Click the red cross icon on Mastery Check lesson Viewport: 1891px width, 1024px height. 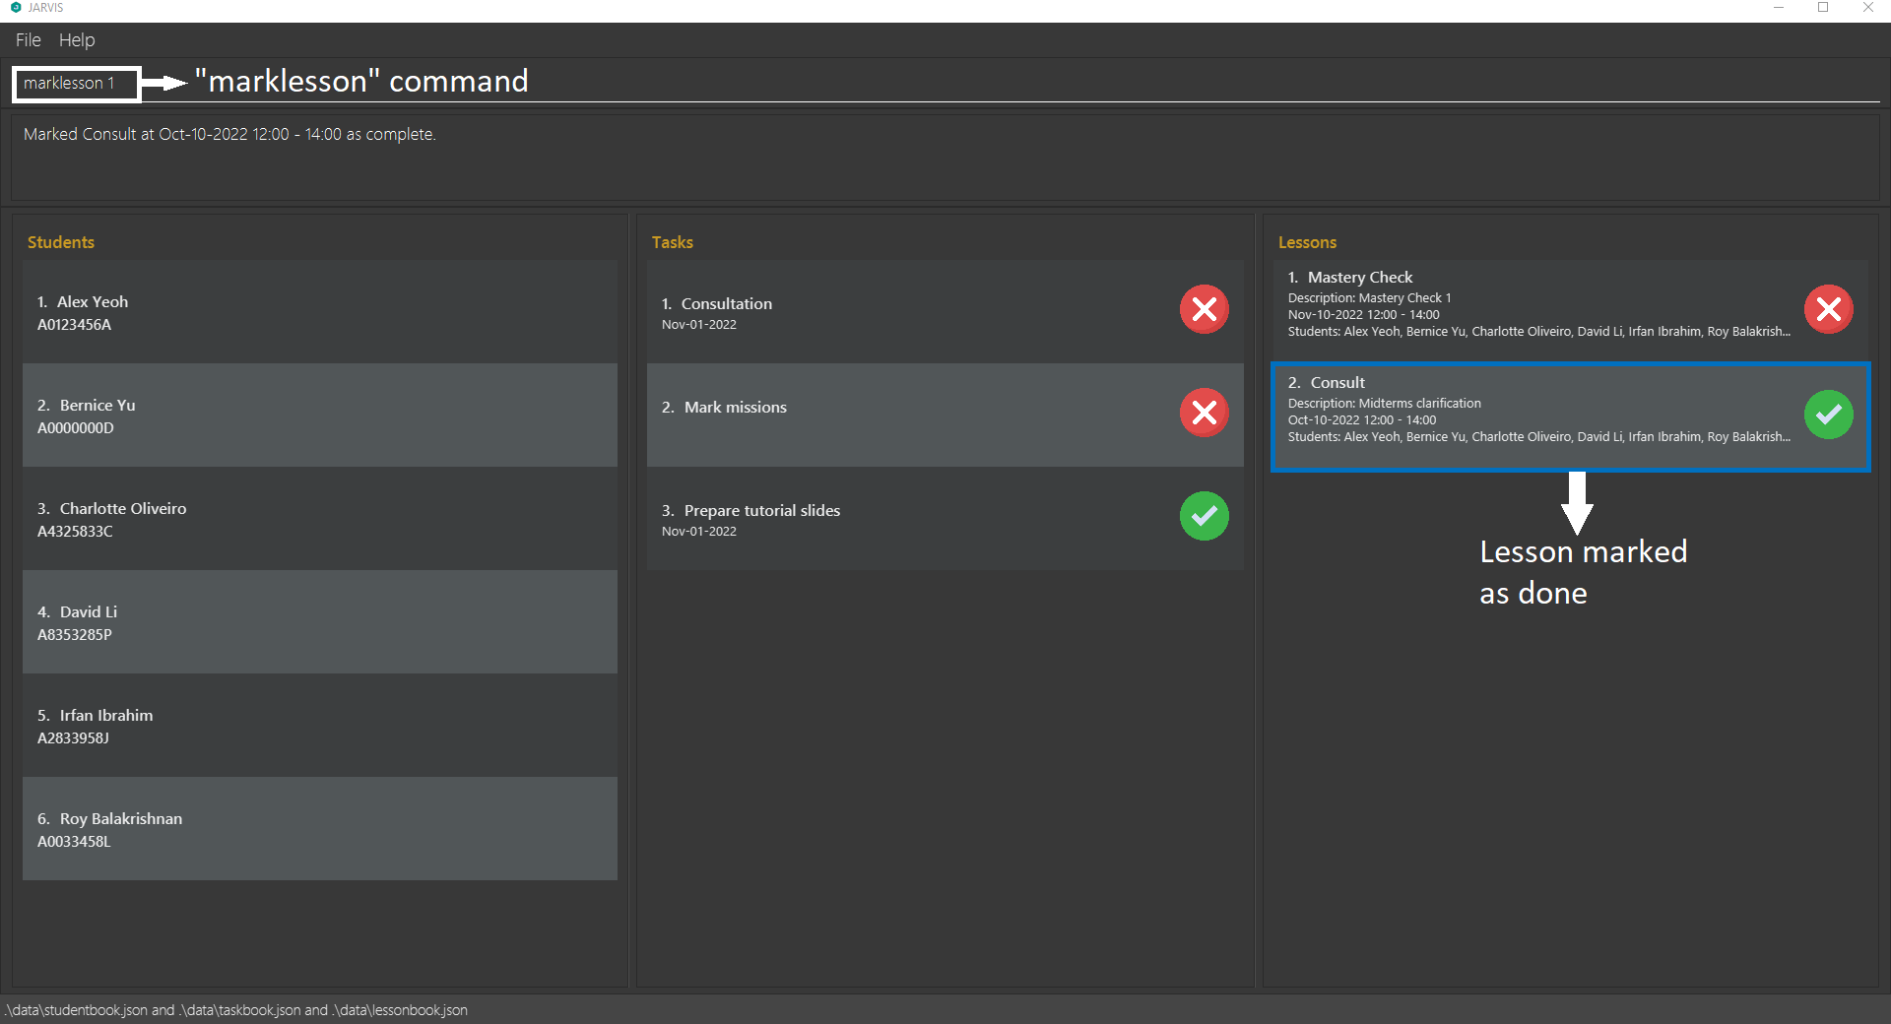coord(1828,309)
